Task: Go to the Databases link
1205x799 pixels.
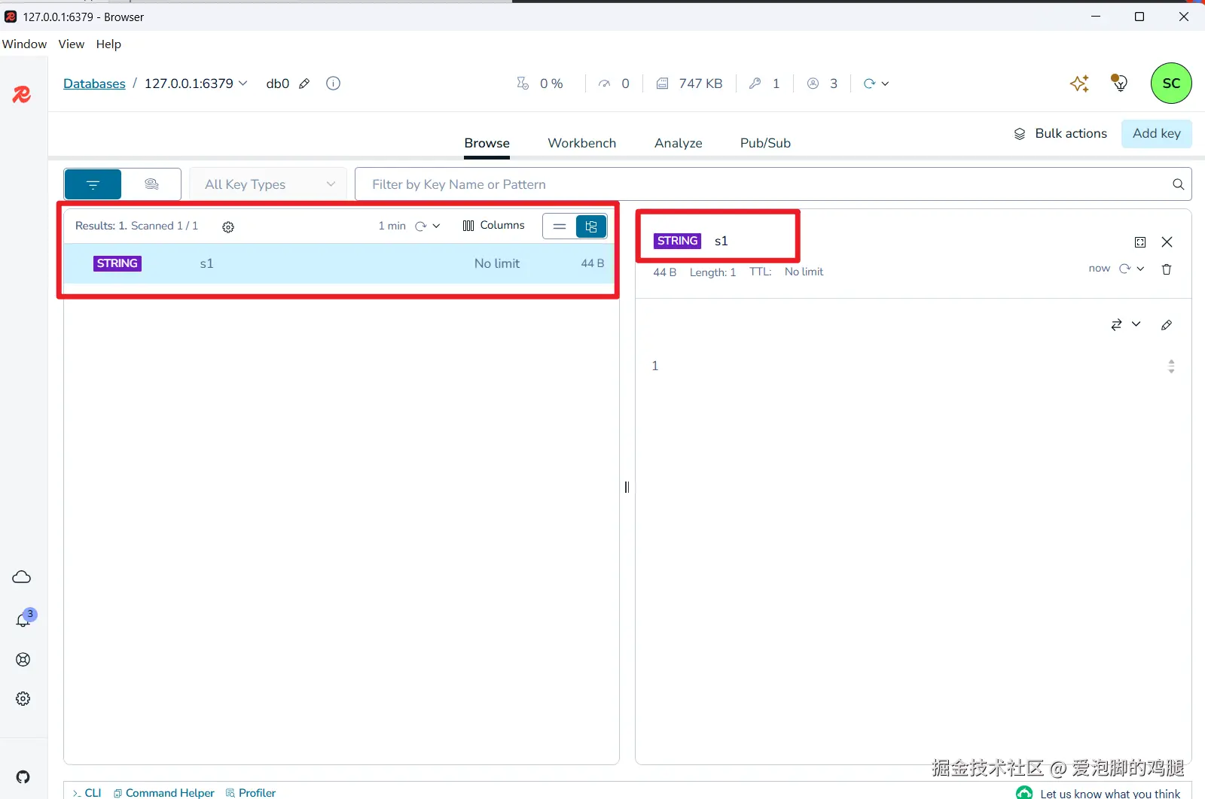Action: [x=94, y=84]
